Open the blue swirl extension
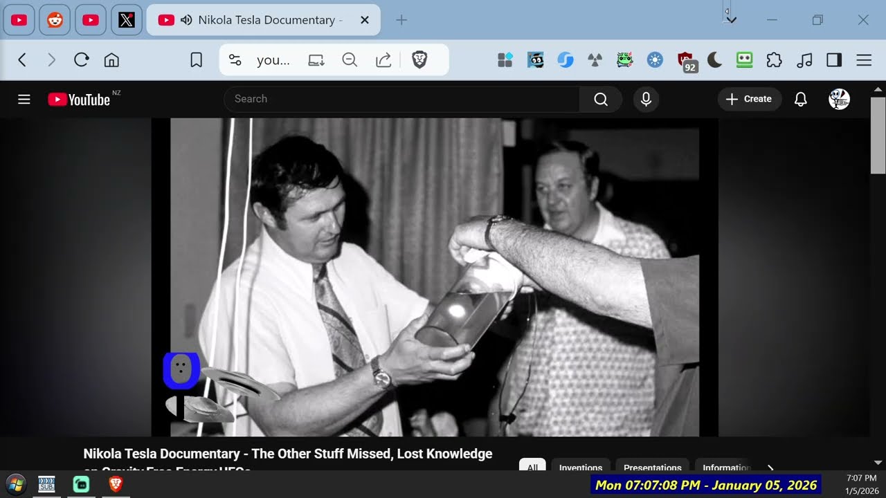Viewport: 886px width, 498px height. (x=566, y=60)
